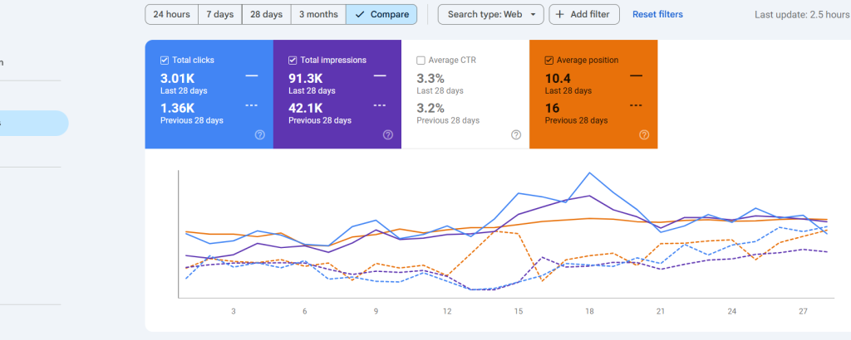Open help icon on Average CTR card

(x=516, y=135)
